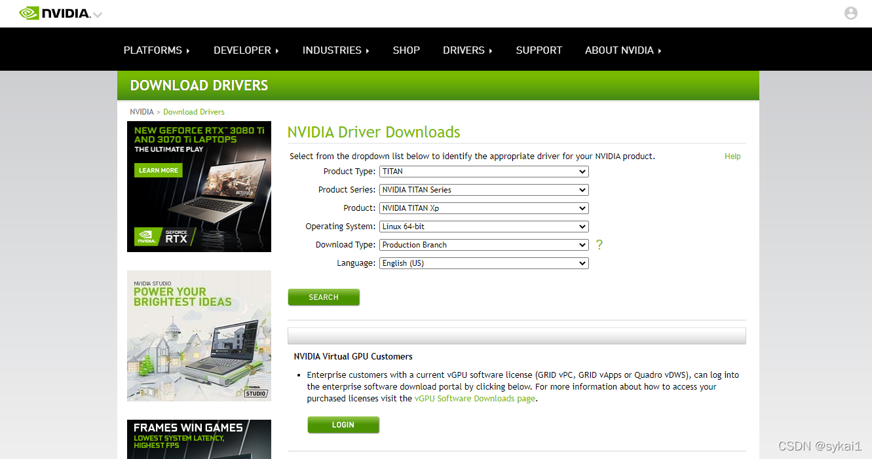
Task: Click the NVIDIA breadcrumb link
Action: pyautogui.click(x=142, y=112)
